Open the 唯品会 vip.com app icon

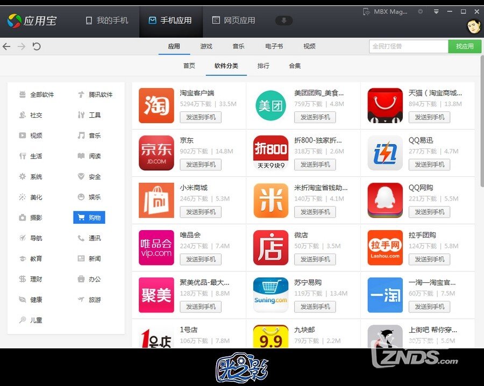click(156, 247)
